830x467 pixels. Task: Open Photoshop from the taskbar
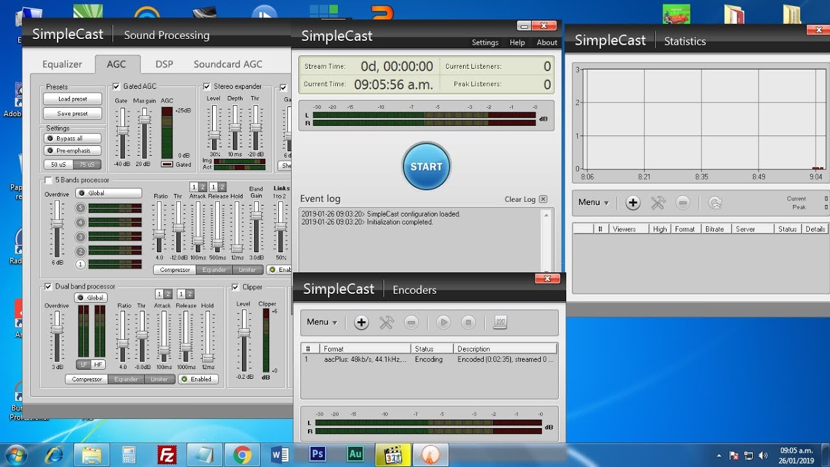(x=318, y=454)
